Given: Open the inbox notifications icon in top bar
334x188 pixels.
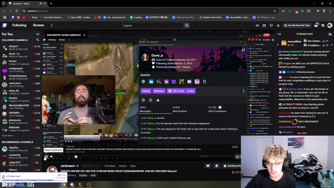Looking at the screenshot, I should coord(264,26).
